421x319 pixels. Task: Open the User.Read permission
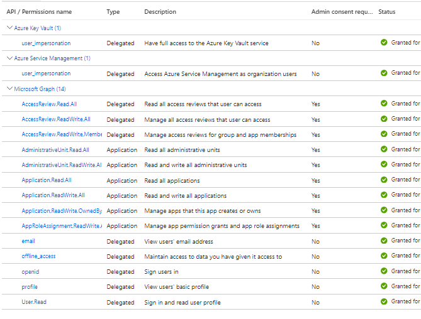click(34, 302)
